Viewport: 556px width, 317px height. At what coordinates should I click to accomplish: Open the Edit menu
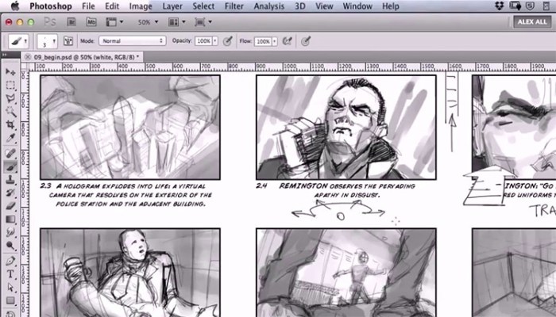[112, 6]
